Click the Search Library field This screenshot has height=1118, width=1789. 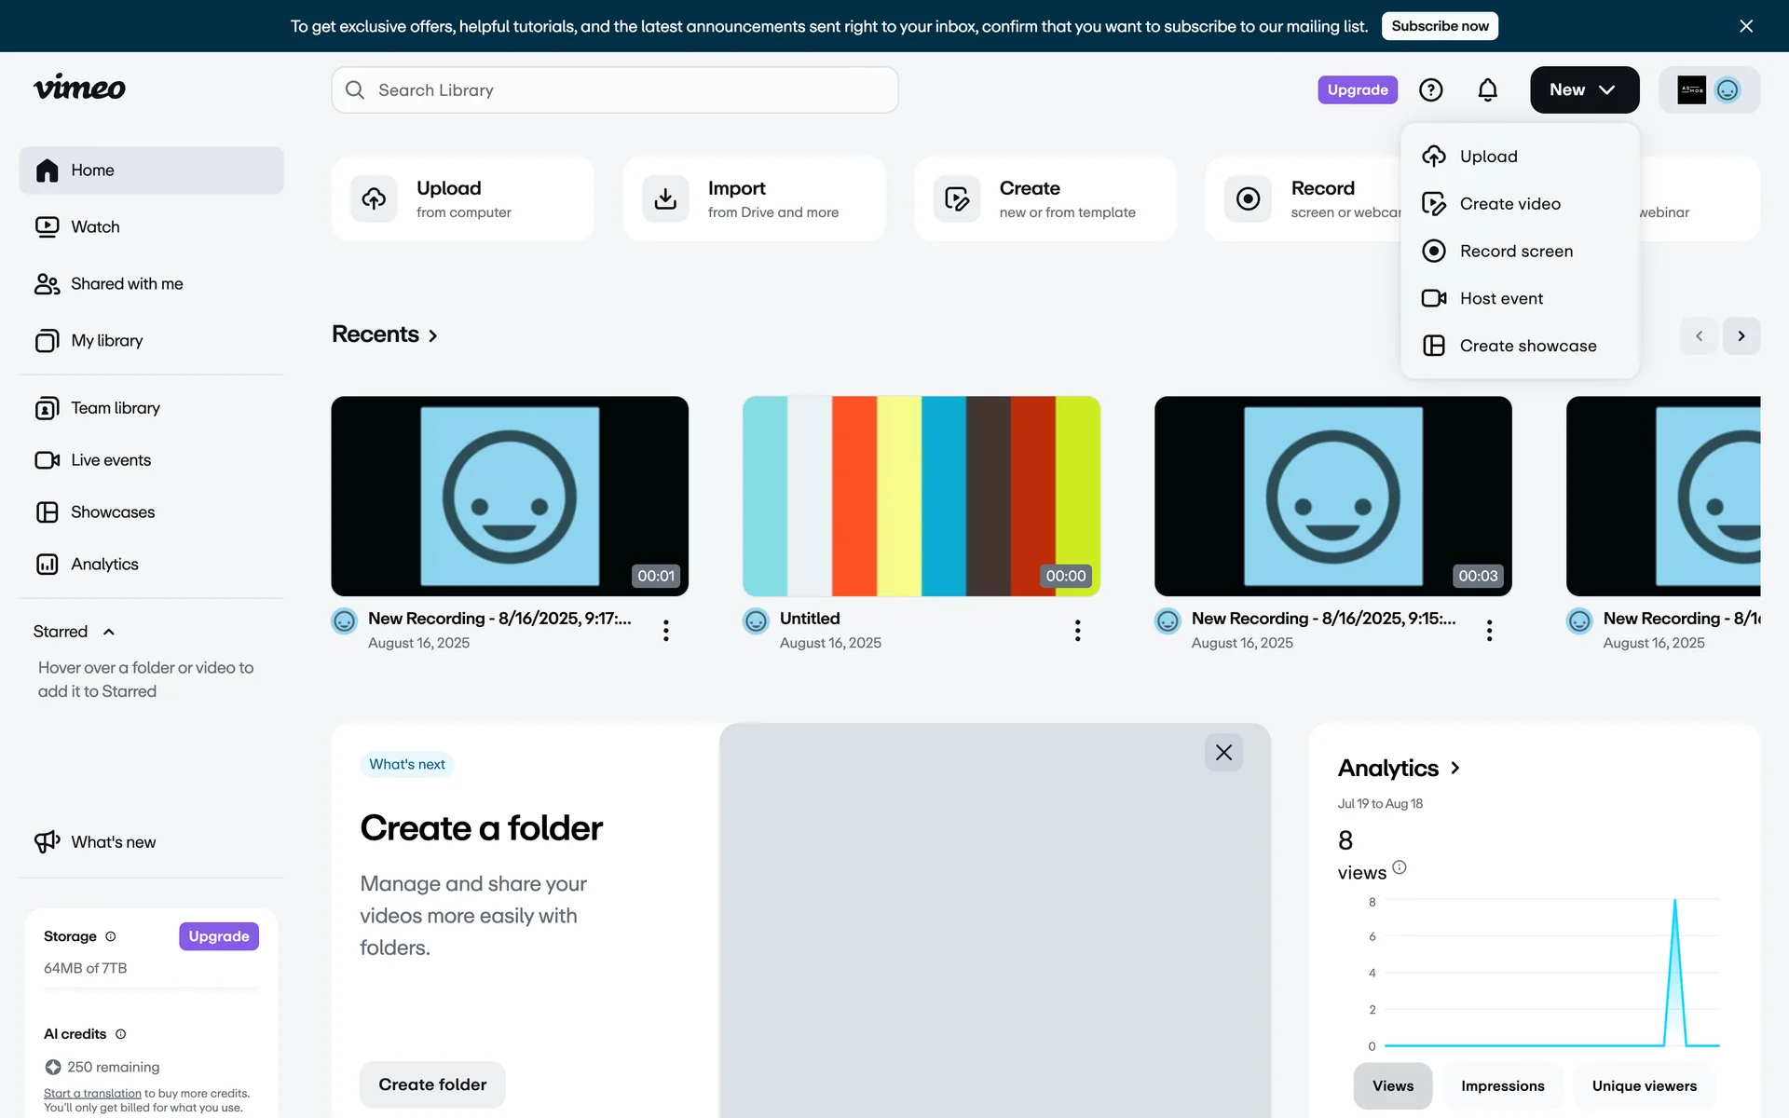pos(615,89)
